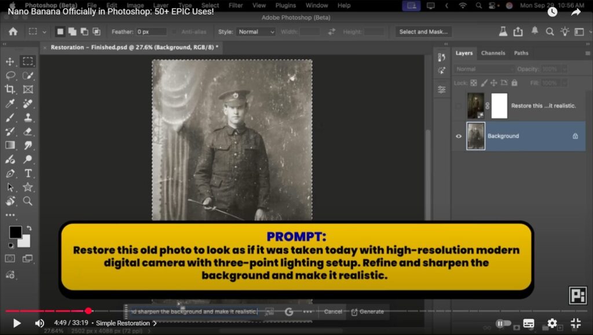This screenshot has width=593, height=335.
Task: Select the Crop tool
Action: 10,89
